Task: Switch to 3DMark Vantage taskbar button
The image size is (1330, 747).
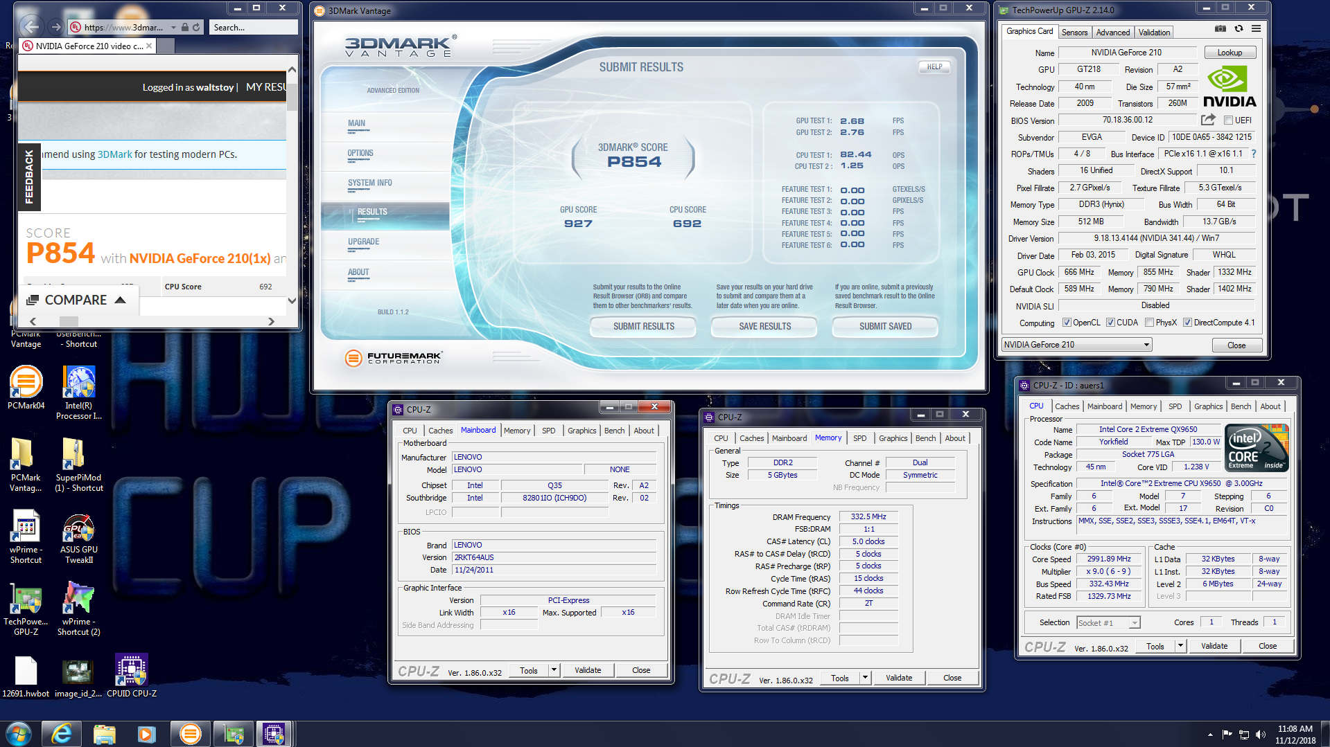Action: (190, 734)
